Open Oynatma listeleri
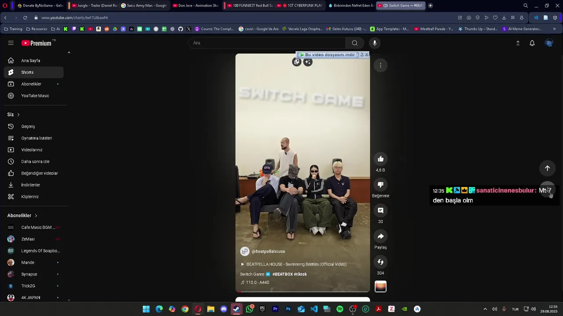Image resolution: width=563 pixels, height=316 pixels. pos(34,138)
